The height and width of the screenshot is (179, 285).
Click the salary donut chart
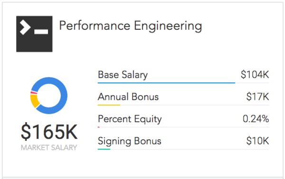click(x=49, y=96)
